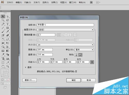129x95 pixels.
Task: Click the Grid by Row arrangement icon
Action: click(x=59, y=35)
